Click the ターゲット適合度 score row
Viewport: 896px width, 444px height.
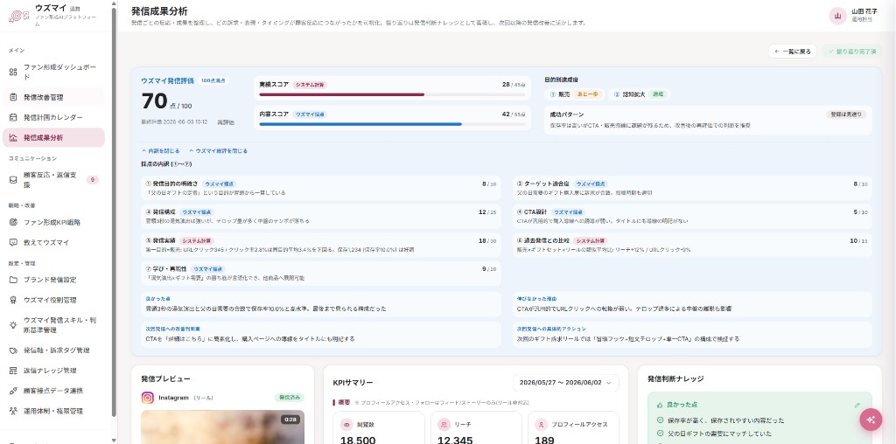692,188
